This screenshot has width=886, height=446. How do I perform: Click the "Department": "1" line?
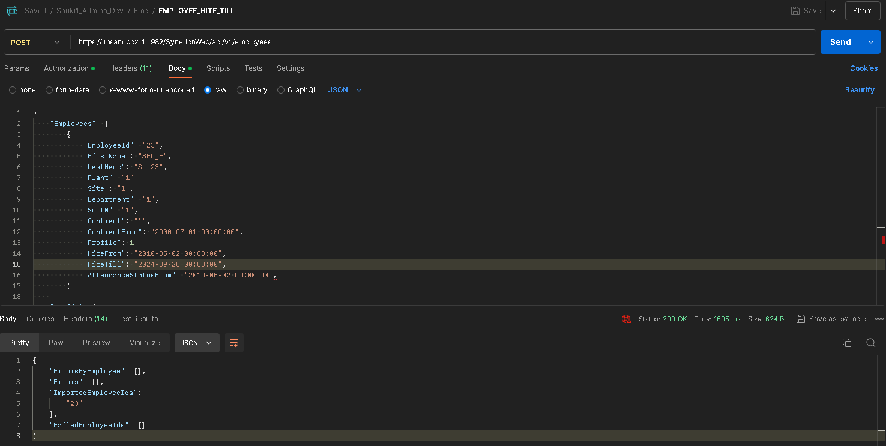121,199
